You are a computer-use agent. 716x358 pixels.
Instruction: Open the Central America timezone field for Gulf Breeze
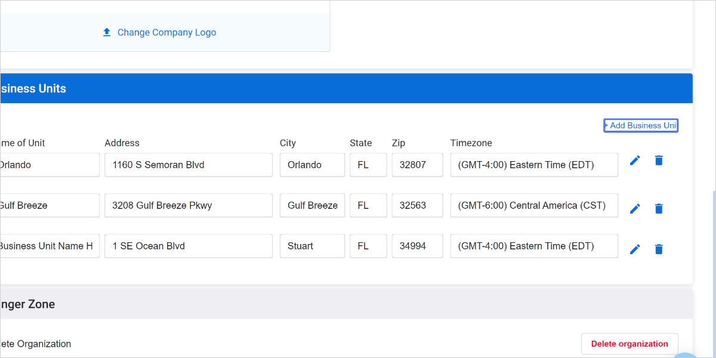pos(534,205)
